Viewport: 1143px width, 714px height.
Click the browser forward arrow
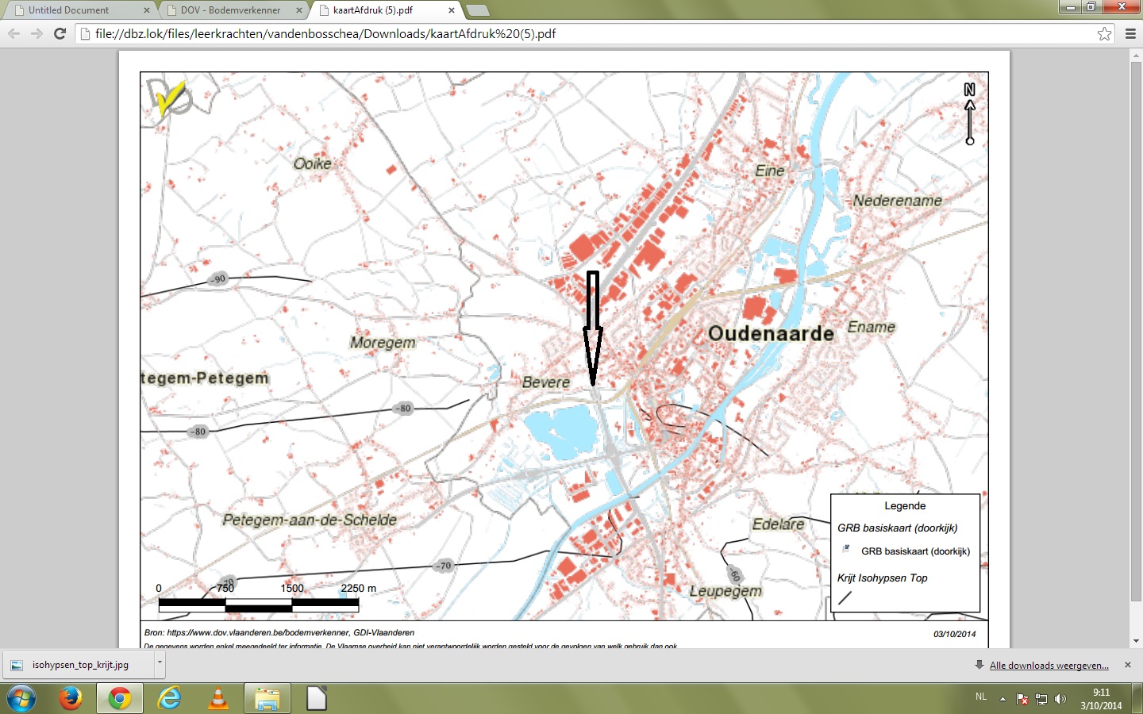[37, 33]
